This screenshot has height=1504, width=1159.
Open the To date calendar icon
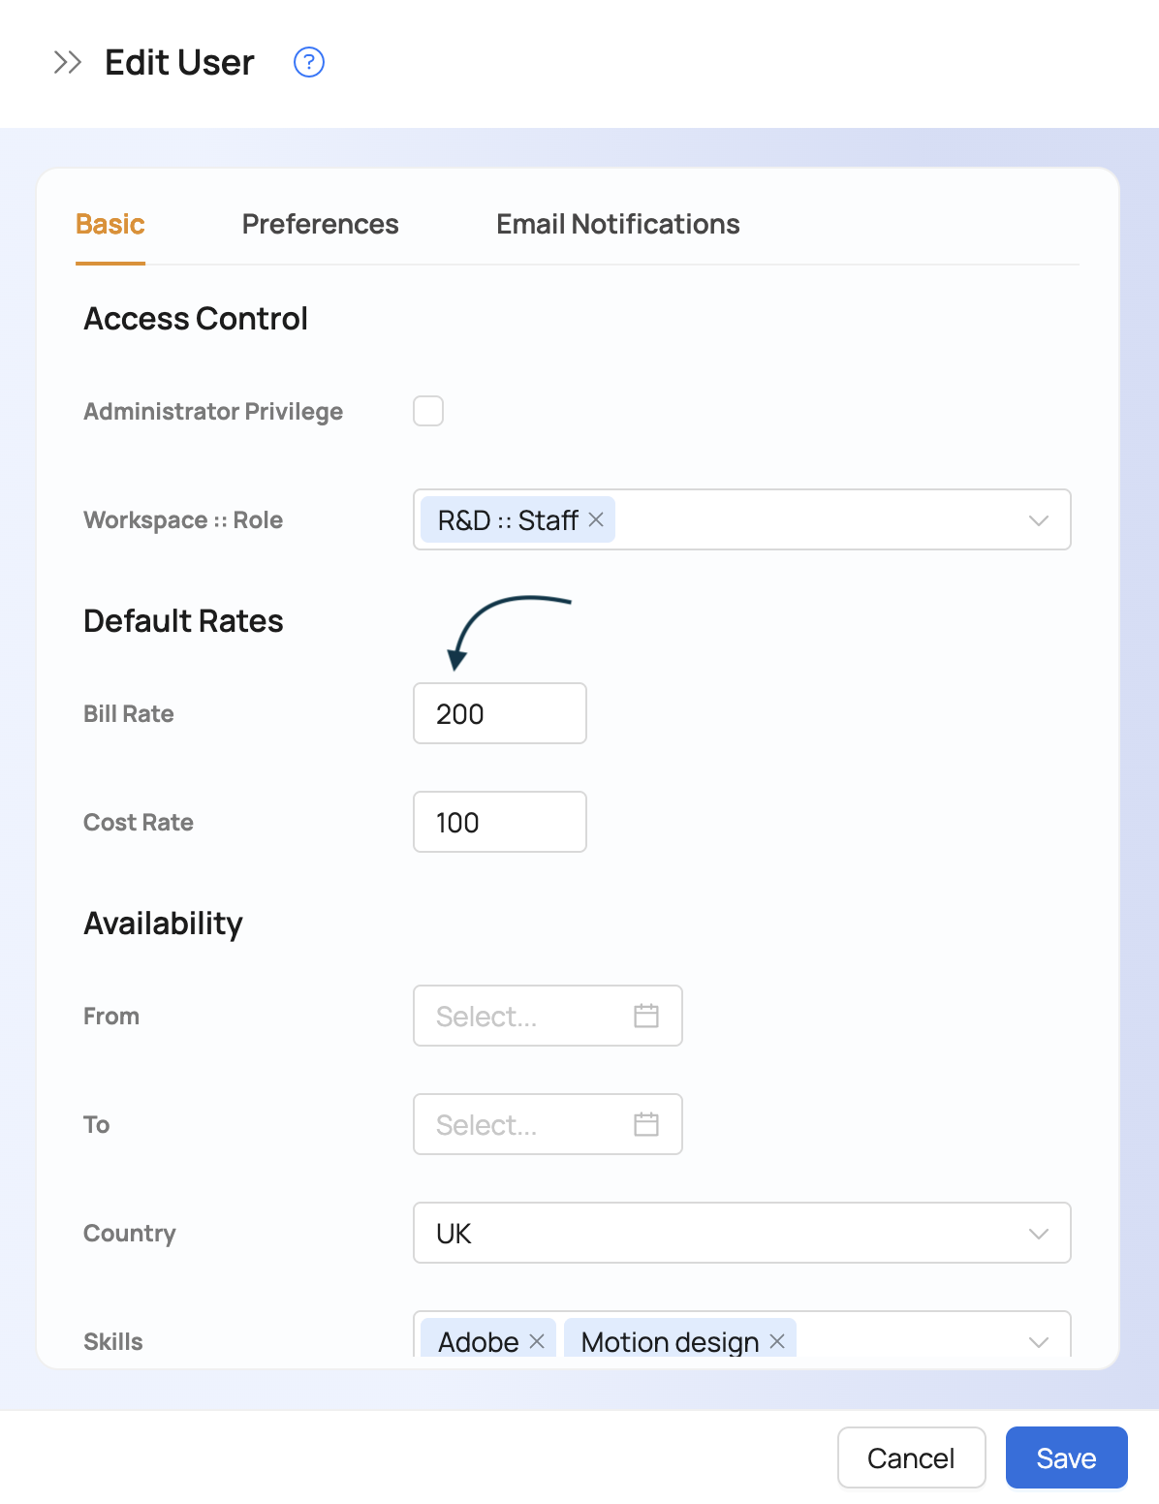point(646,1124)
